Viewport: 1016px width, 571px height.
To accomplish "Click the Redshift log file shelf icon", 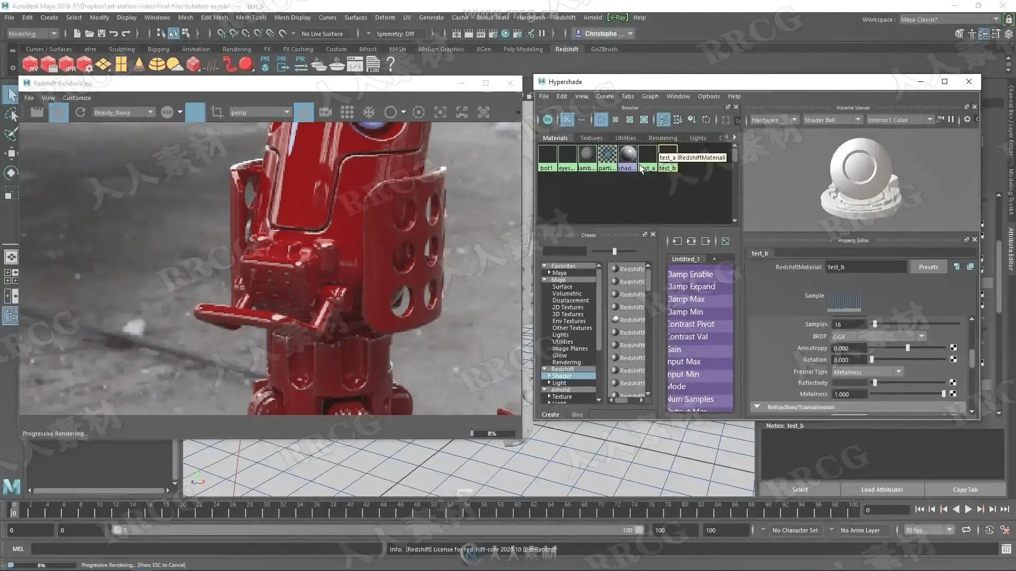I will [x=373, y=65].
